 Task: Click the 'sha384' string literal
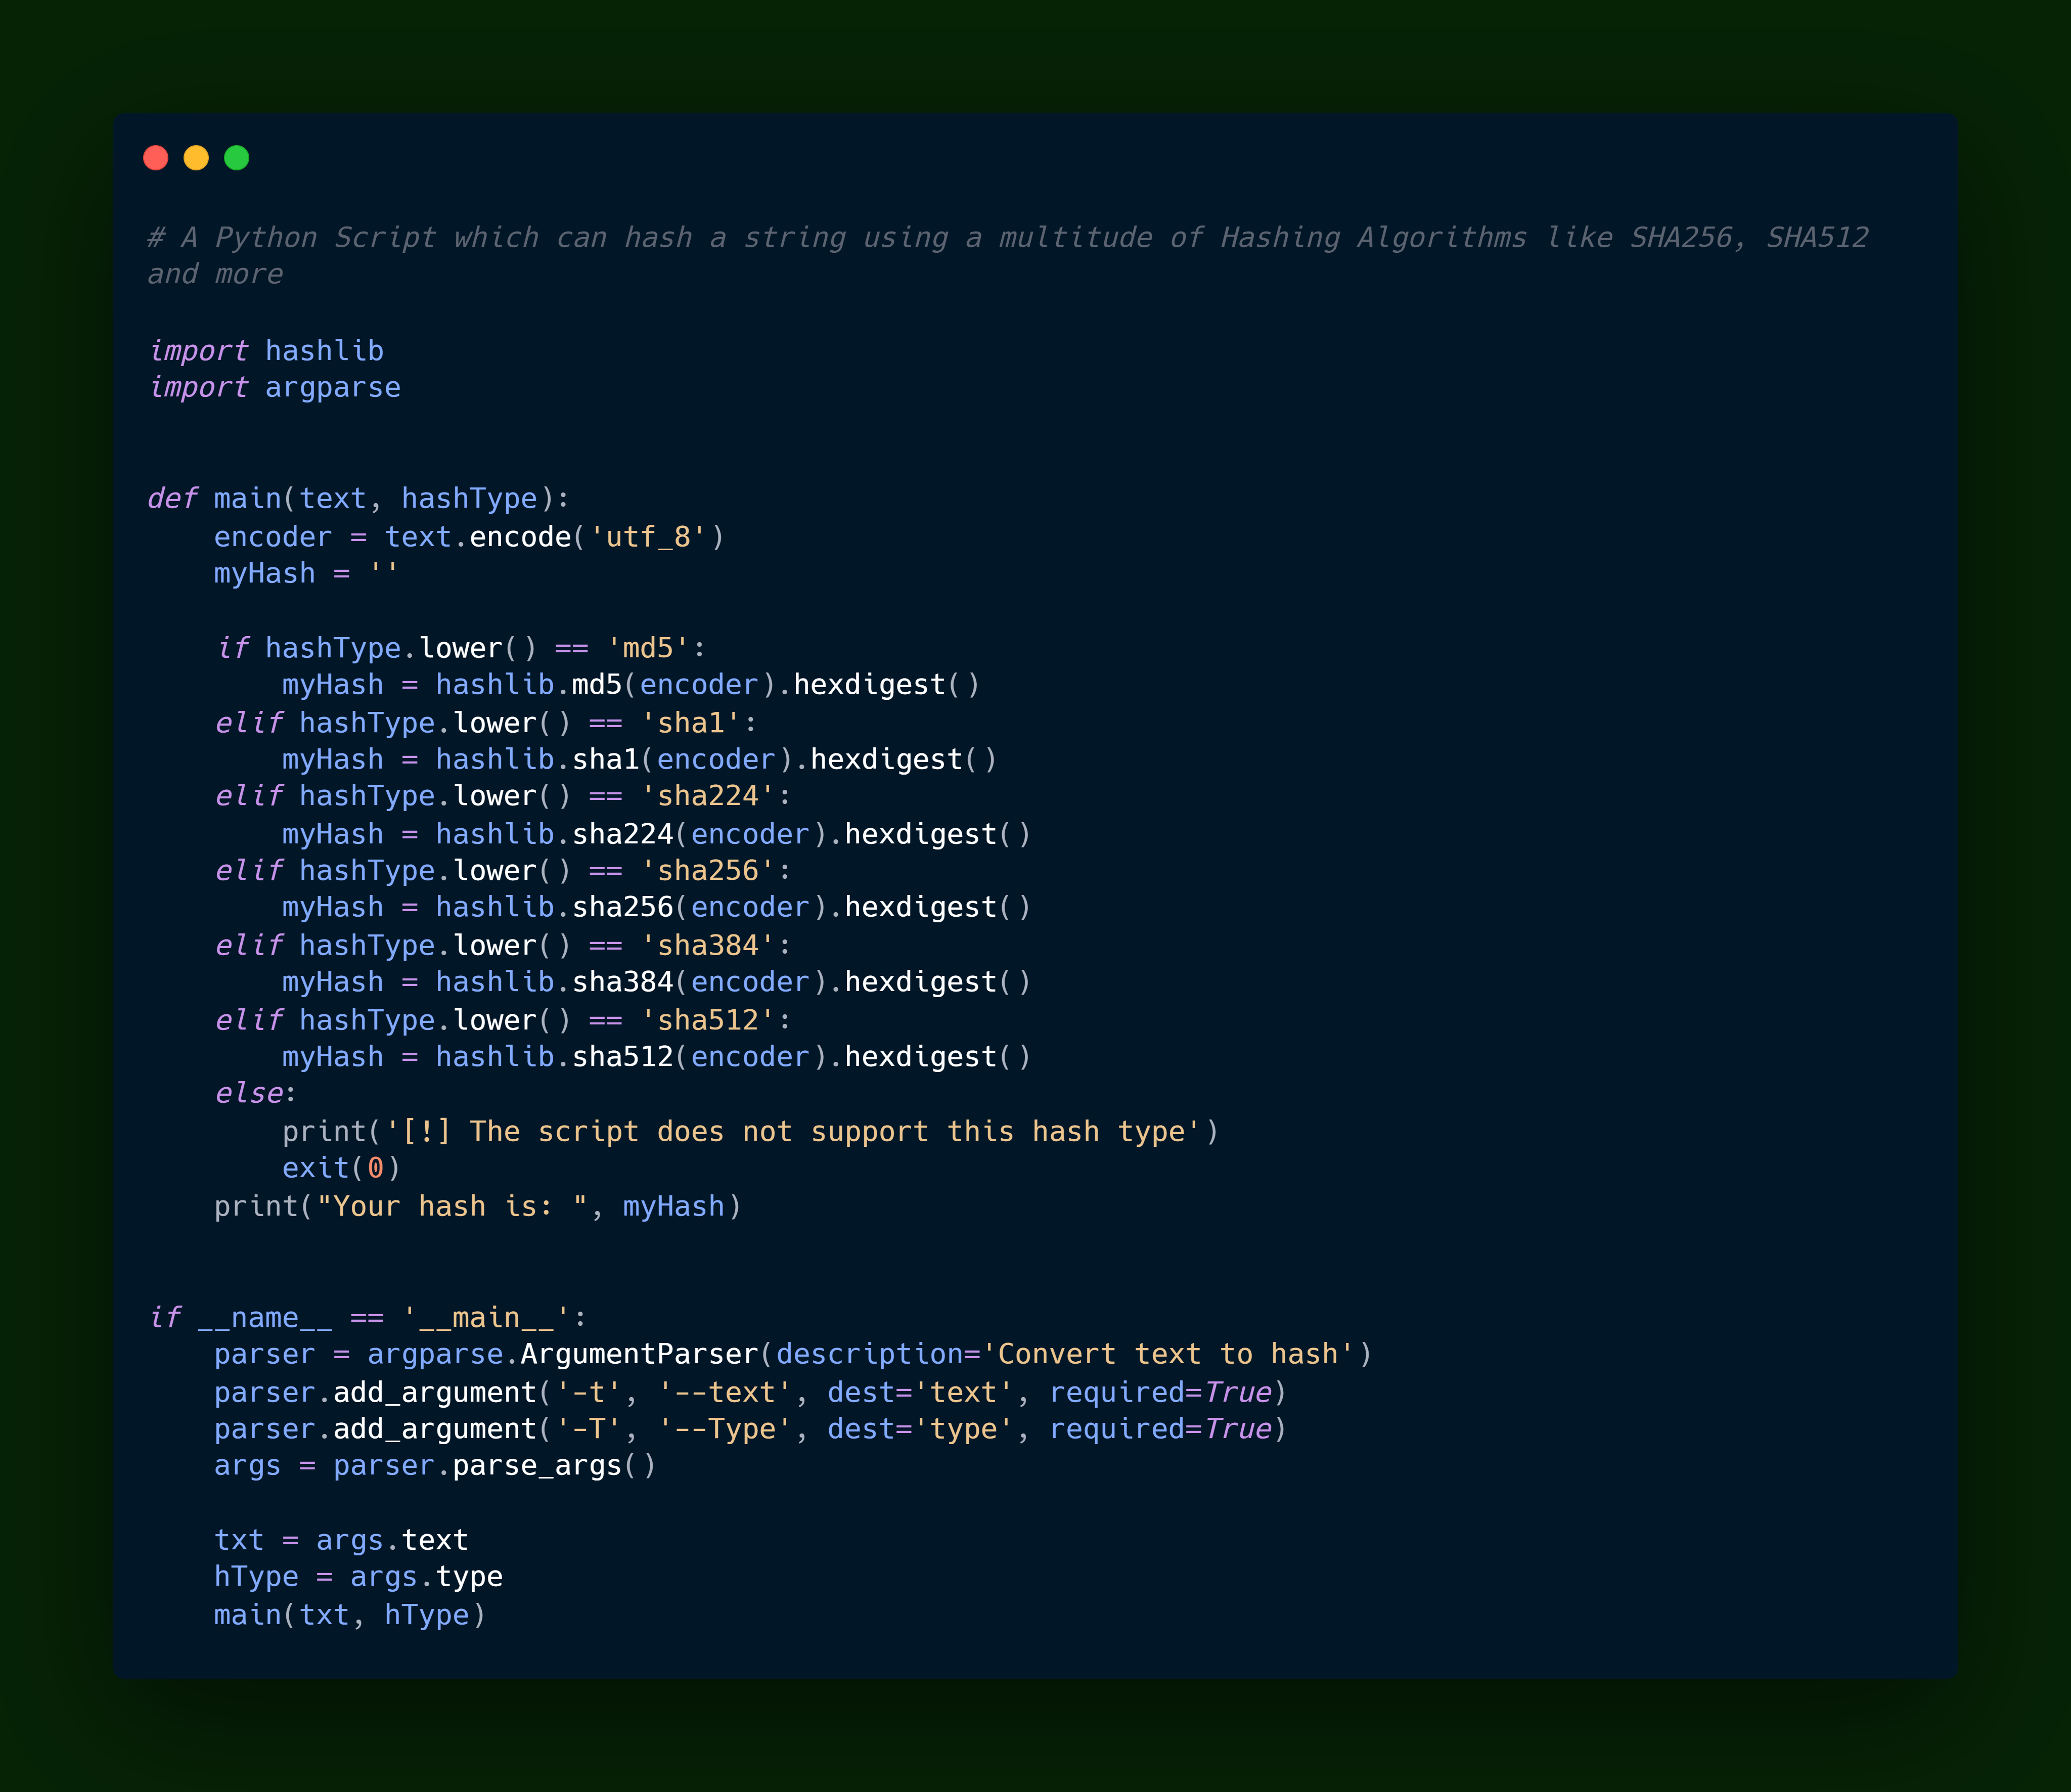(x=708, y=946)
